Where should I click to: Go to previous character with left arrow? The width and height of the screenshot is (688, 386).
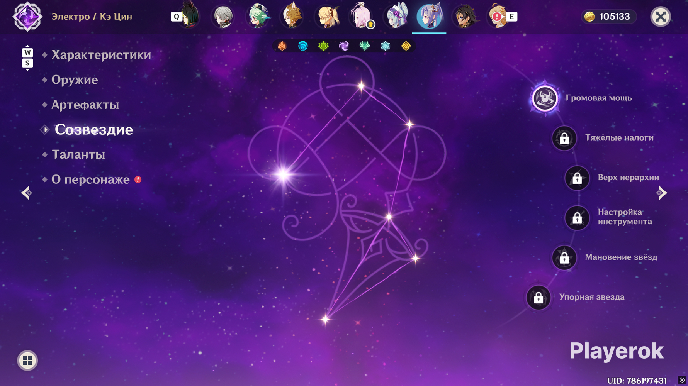click(x=27, y=193)
